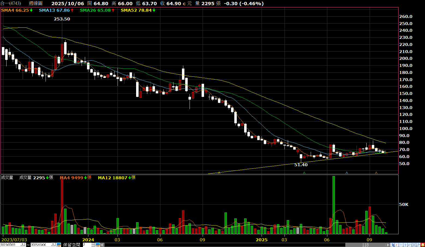Click the tallest green volume bar
This screenshot has width=425, height=247.
tap(334, 205)
